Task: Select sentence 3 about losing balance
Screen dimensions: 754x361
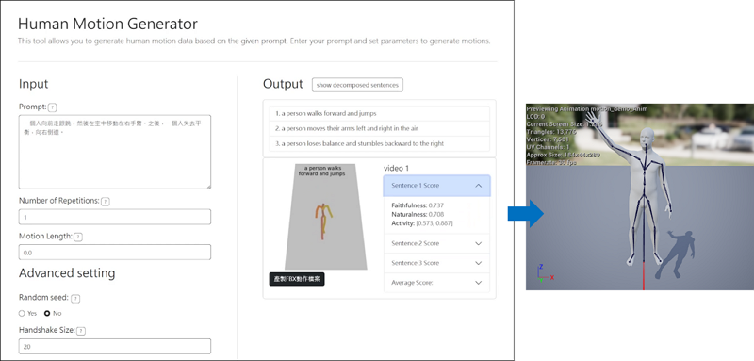Action: [x=380, y=143]
